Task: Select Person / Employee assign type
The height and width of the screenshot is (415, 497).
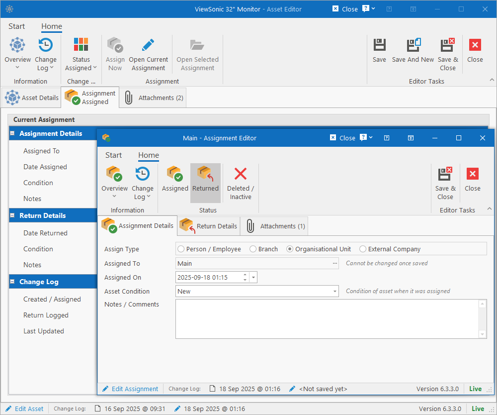Action: (209, 249)
